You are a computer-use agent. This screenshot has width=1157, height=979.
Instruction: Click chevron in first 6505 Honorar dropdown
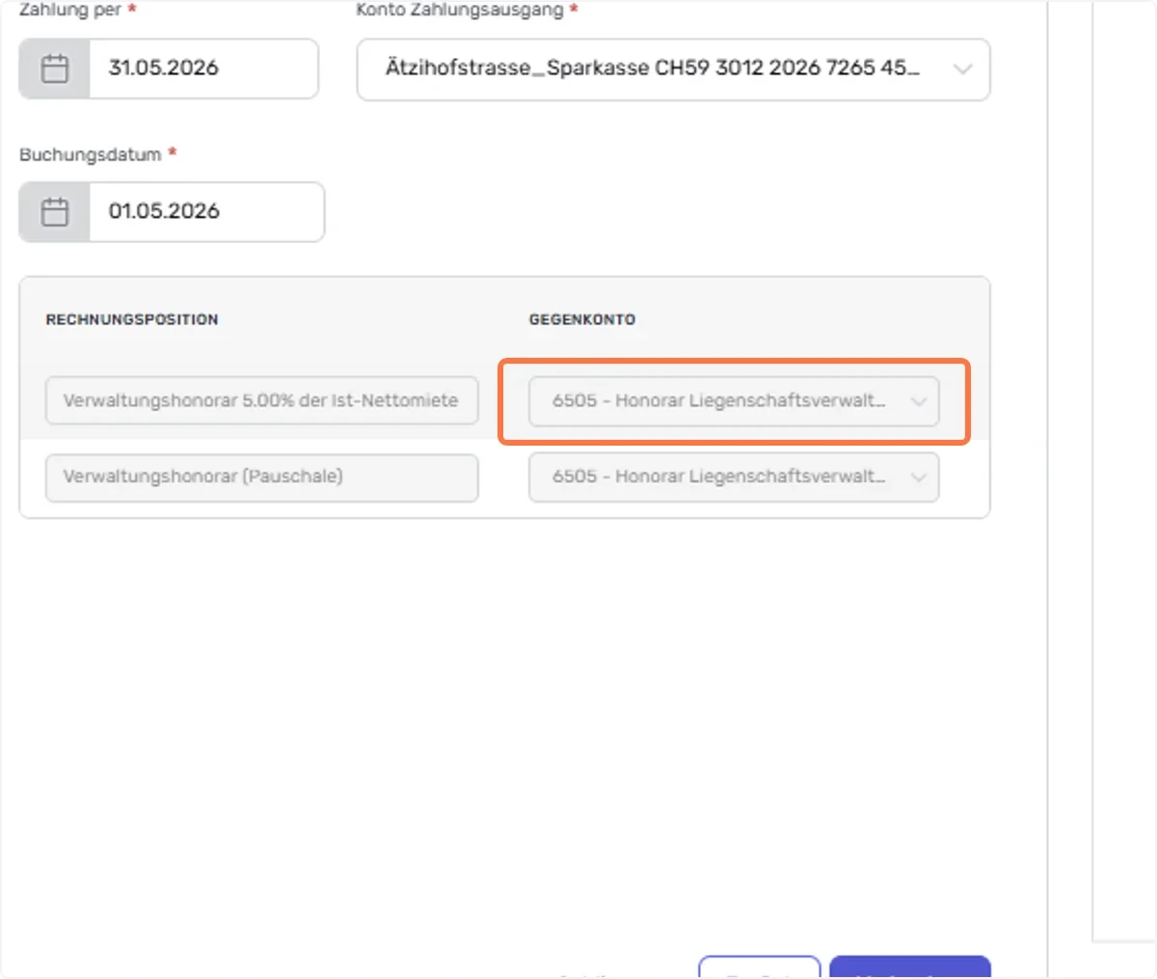coord(918,401)
